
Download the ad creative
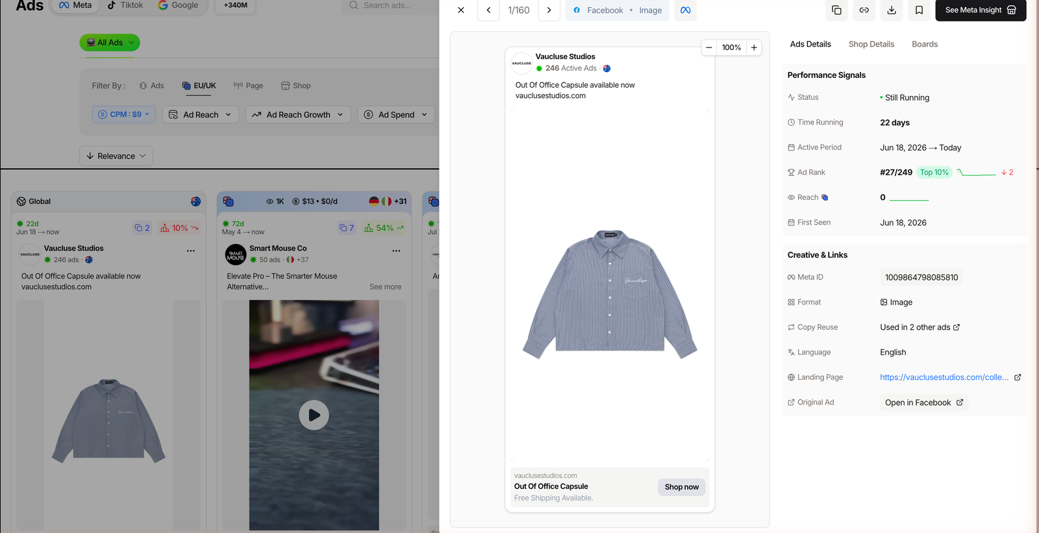point(892,10)
